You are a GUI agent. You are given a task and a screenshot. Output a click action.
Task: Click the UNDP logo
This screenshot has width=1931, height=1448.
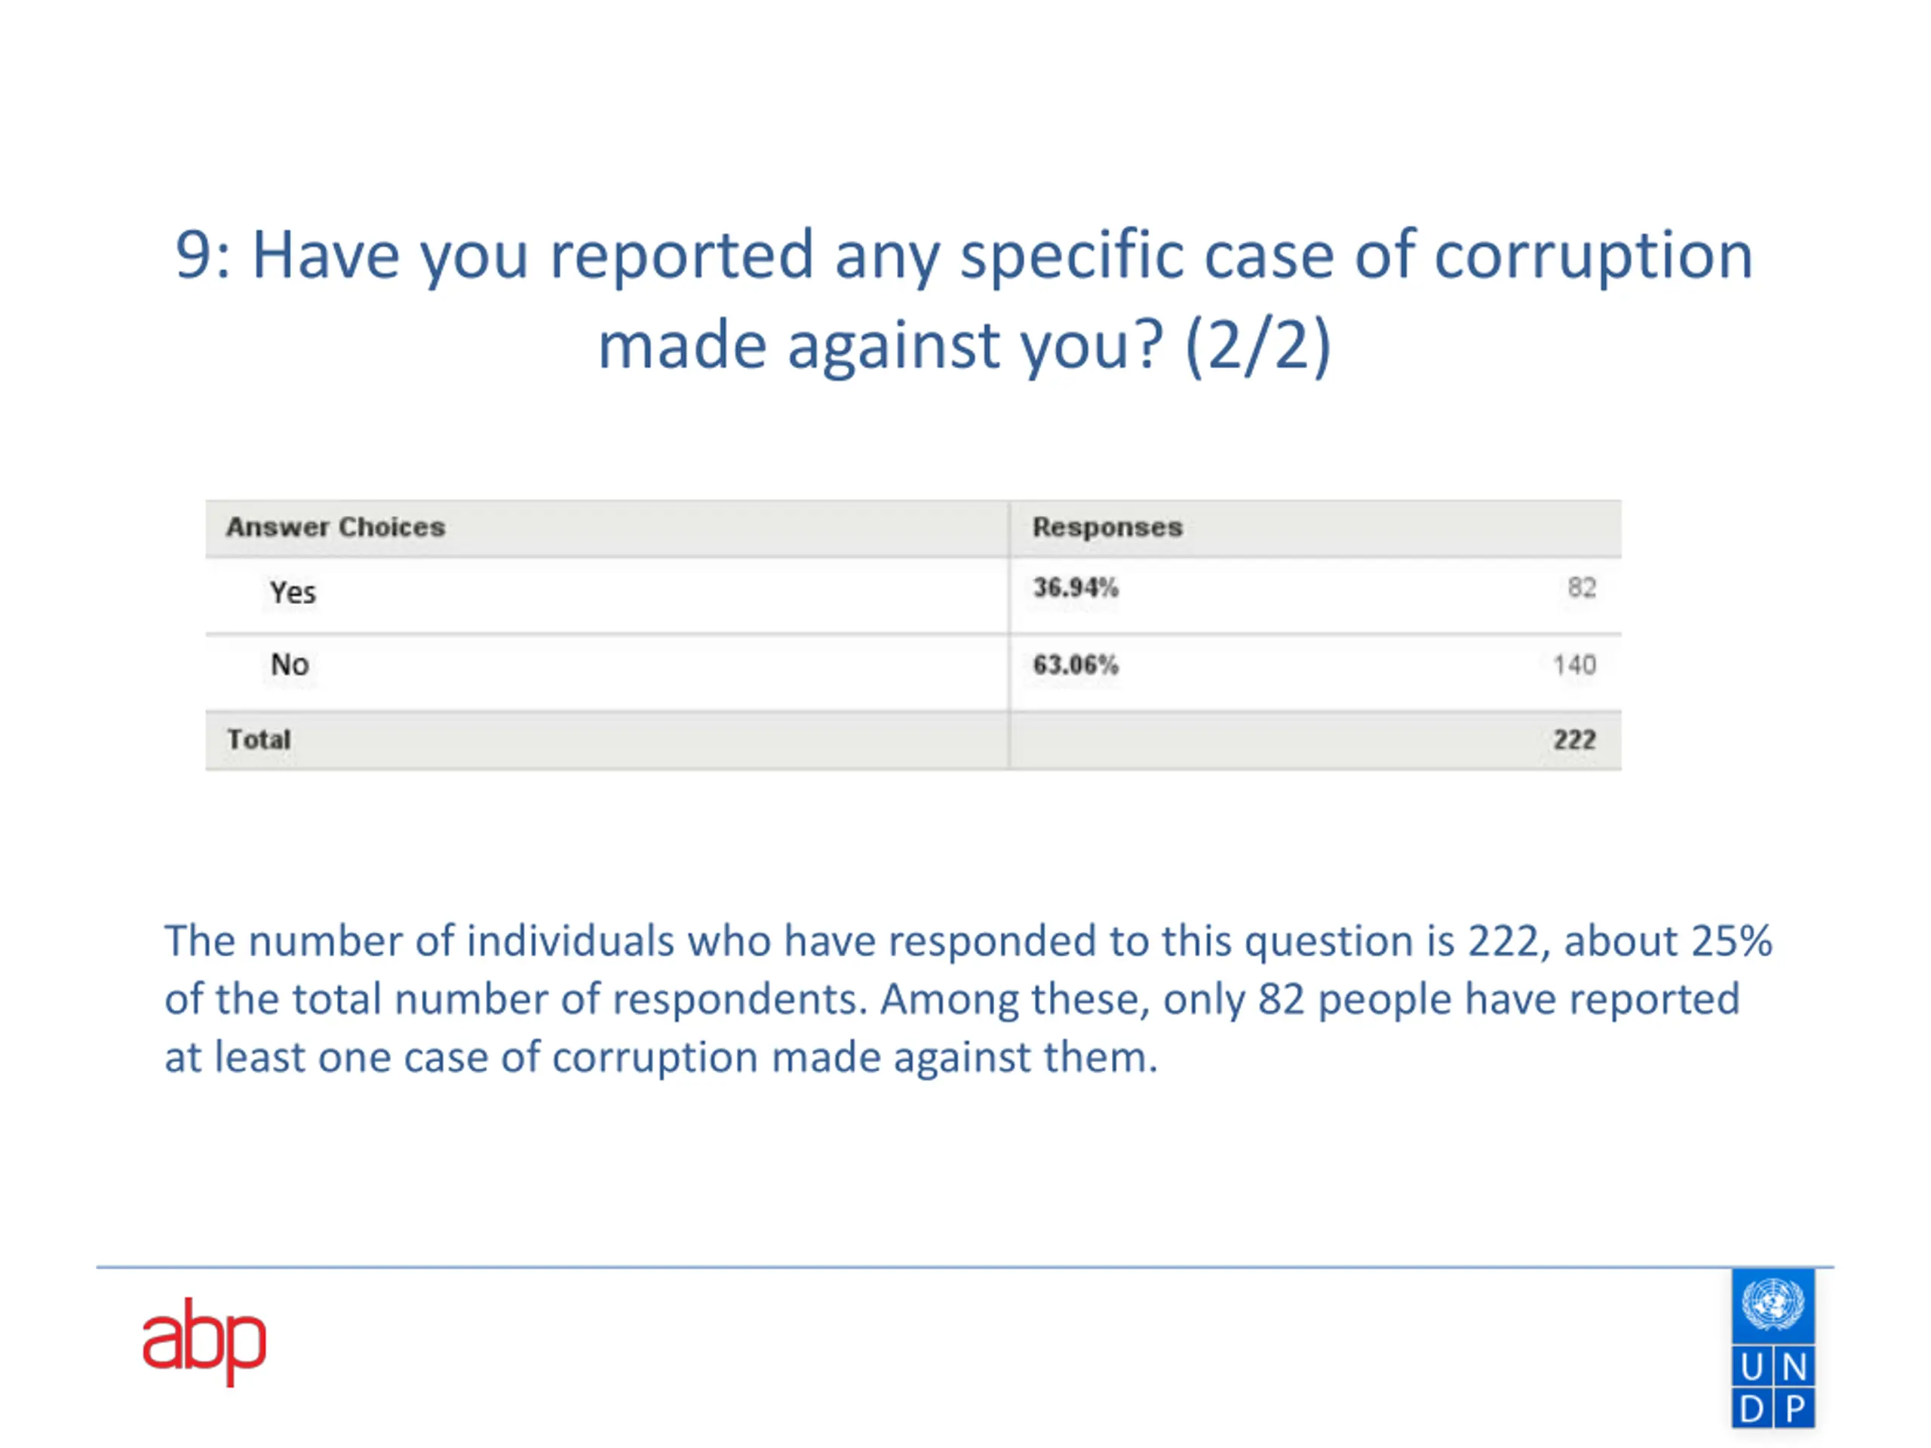(1773, 1348)
